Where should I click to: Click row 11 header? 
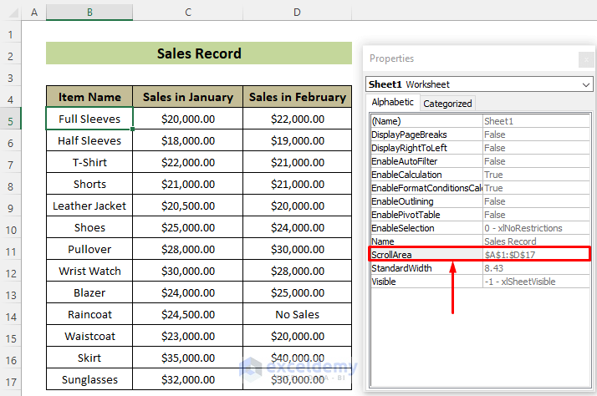tap(11, 249)
